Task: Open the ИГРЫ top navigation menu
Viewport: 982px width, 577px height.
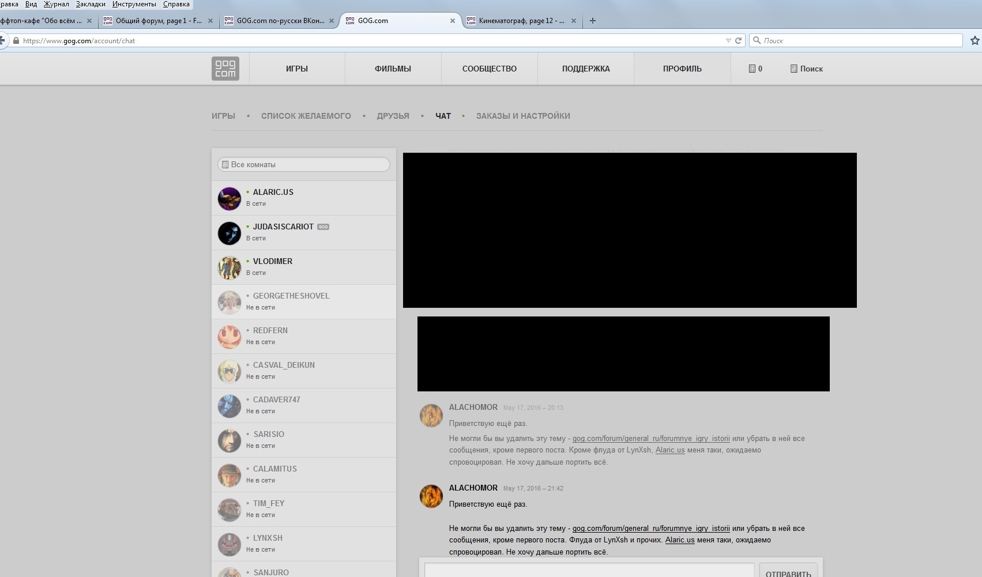Action: pyautogui.click(x=297, y=69)
